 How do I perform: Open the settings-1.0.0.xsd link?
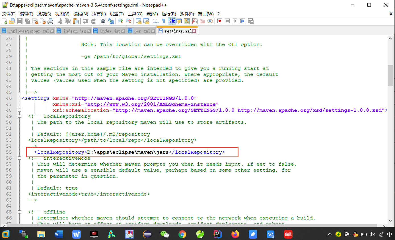(x=310, y=110)
